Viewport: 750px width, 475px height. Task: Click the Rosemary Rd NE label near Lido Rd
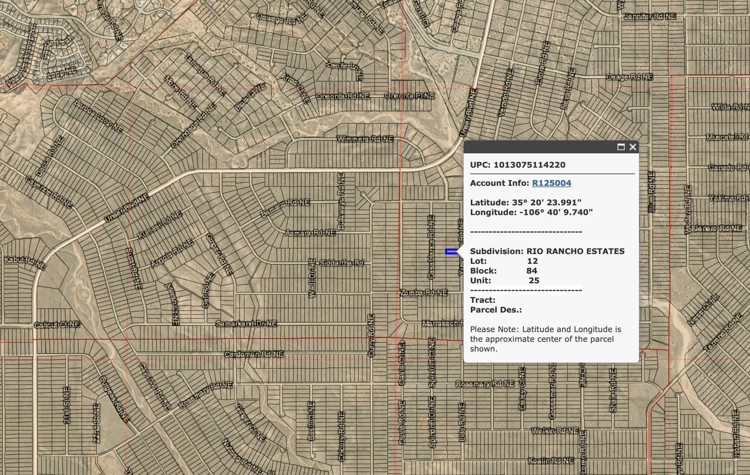click(485, 384)
